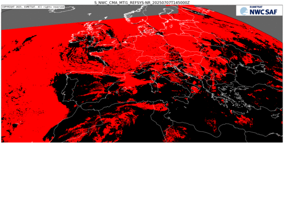This screenshot has width=284, height=203.
Task: Click the EUMETSAT copyright notice label
Action: (33, 7)
